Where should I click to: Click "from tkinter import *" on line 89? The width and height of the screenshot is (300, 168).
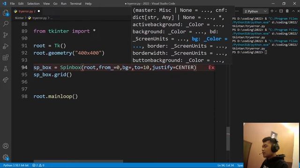click(65, 31)
